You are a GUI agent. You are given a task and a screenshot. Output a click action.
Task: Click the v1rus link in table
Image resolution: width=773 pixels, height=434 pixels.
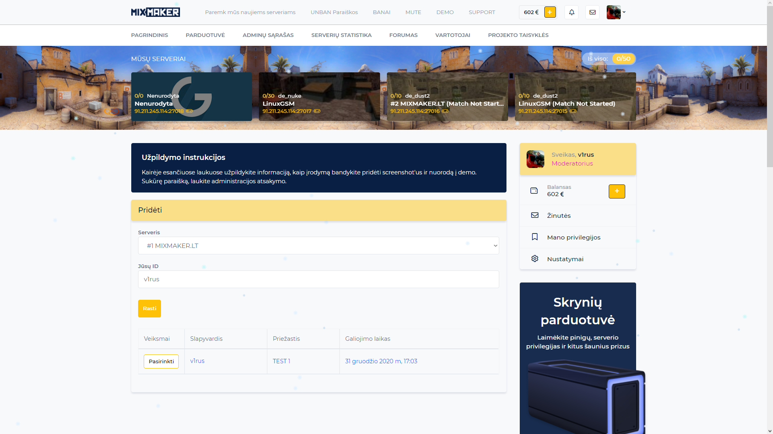197,361
